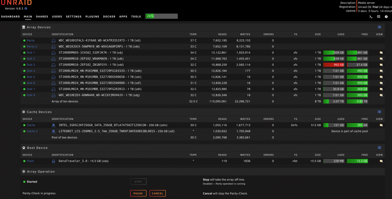
Task: Switch to the Docker tab
Action: click(x=109, y=16)
